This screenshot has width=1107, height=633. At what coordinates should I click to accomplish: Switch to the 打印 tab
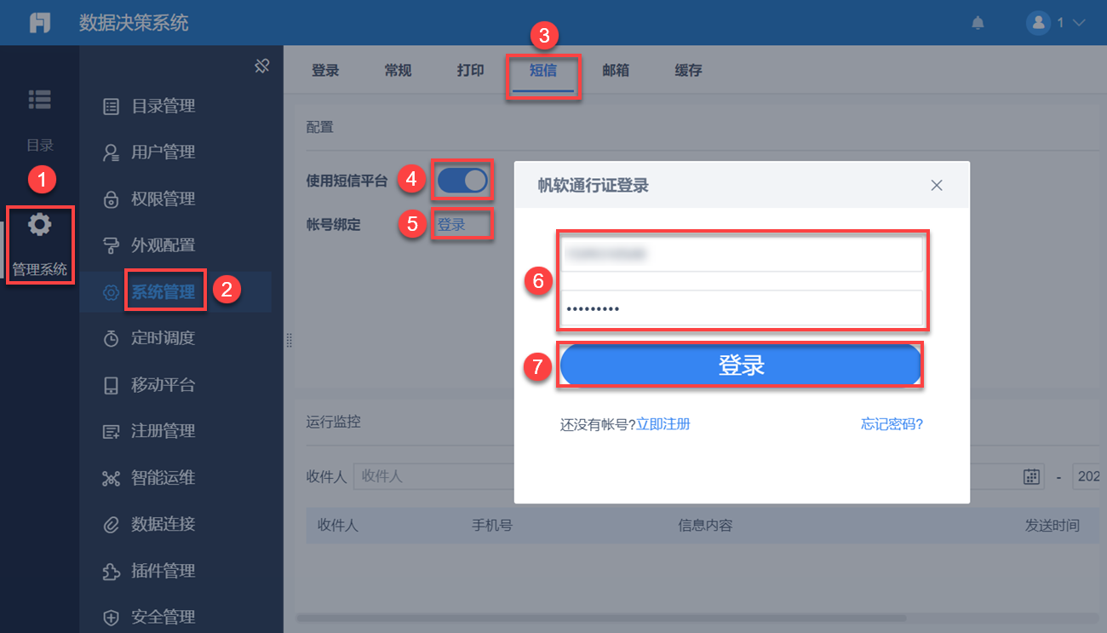(470, 71)
